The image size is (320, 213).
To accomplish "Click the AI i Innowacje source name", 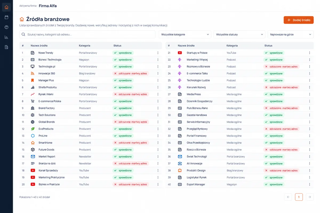I will [x=194, y=163].
